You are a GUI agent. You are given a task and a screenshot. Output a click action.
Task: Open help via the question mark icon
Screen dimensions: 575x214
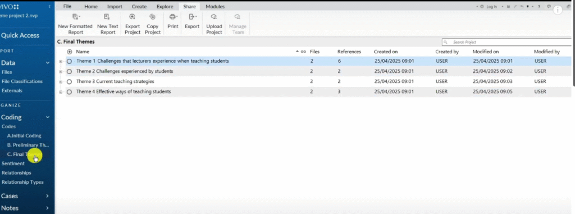click(539, 7)
